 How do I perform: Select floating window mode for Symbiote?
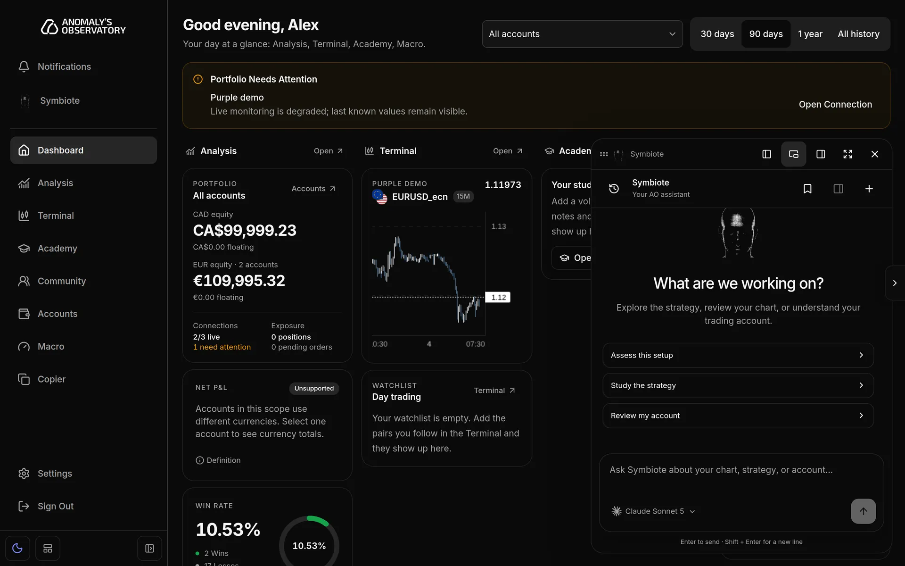click(x=793, y=154)
